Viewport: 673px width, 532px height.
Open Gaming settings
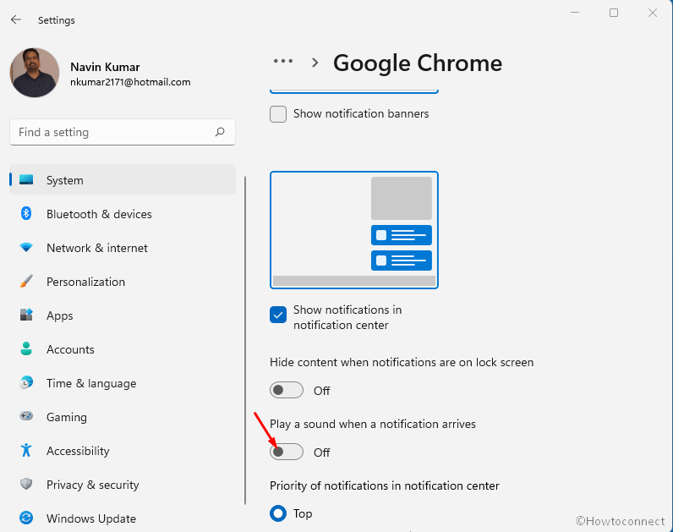[x=123, y=416]
